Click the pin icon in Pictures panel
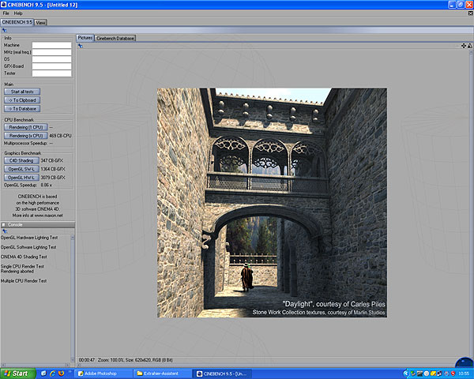The height and width of the screenshot is (379, 474). 81,46
